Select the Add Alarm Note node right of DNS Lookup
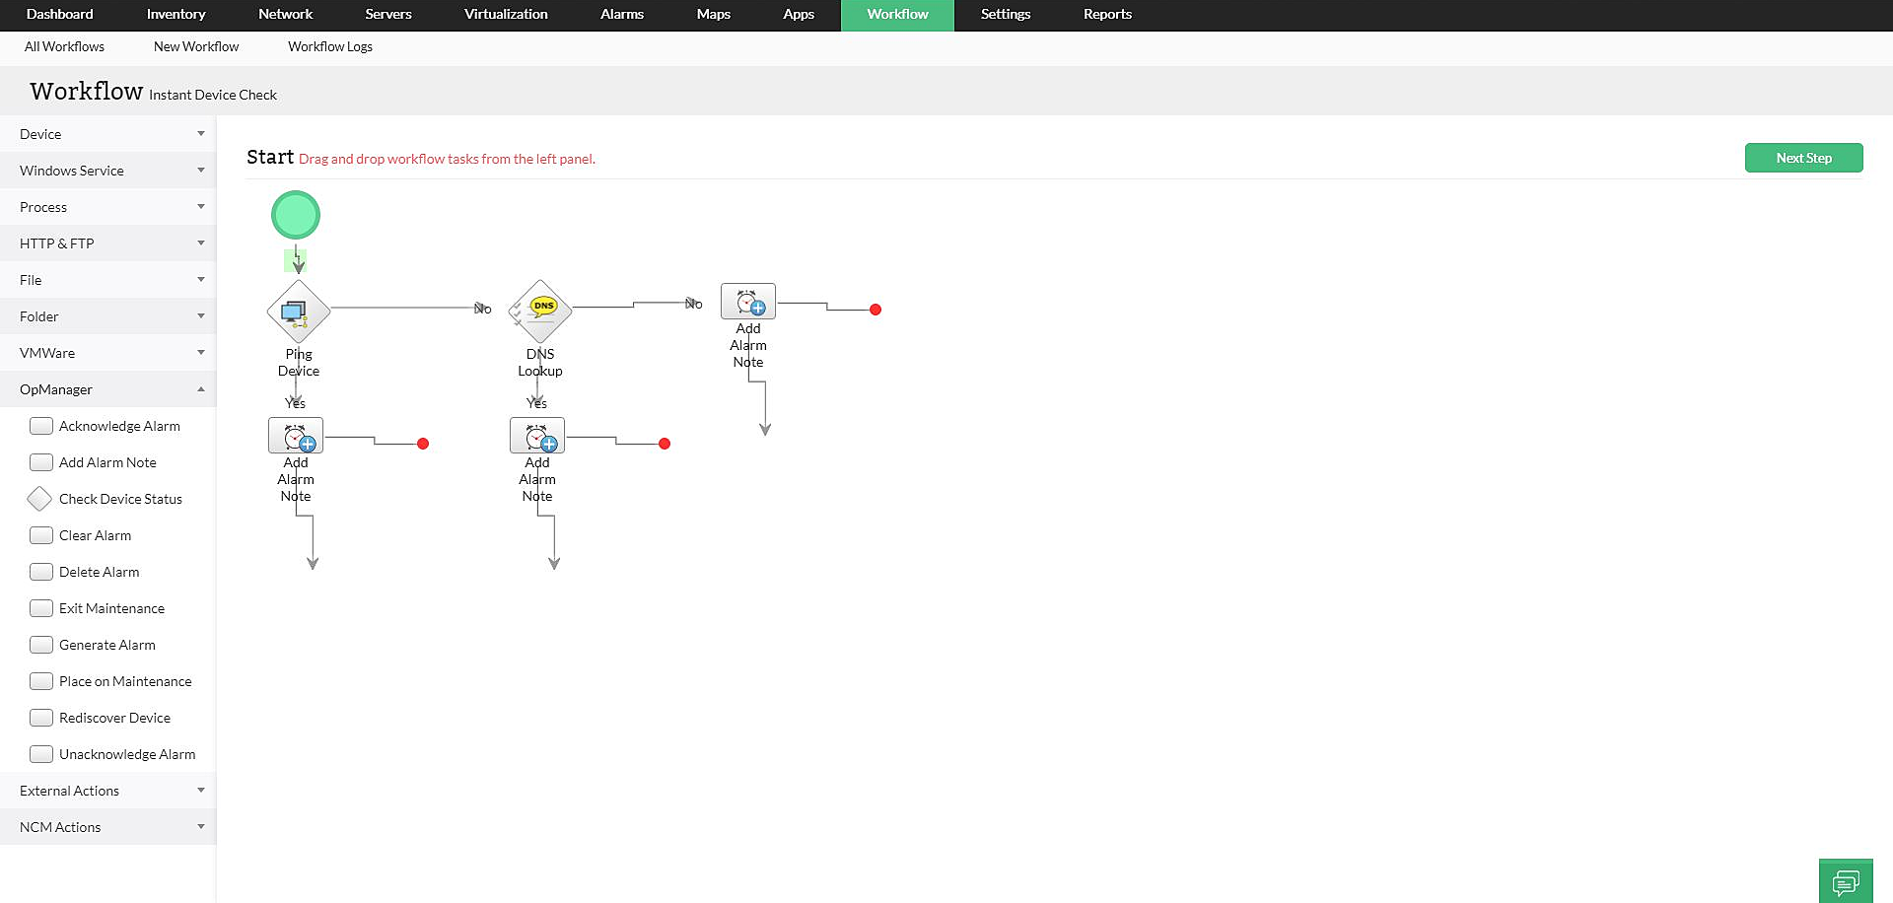The image size is (1893, 903). (748, 302)
